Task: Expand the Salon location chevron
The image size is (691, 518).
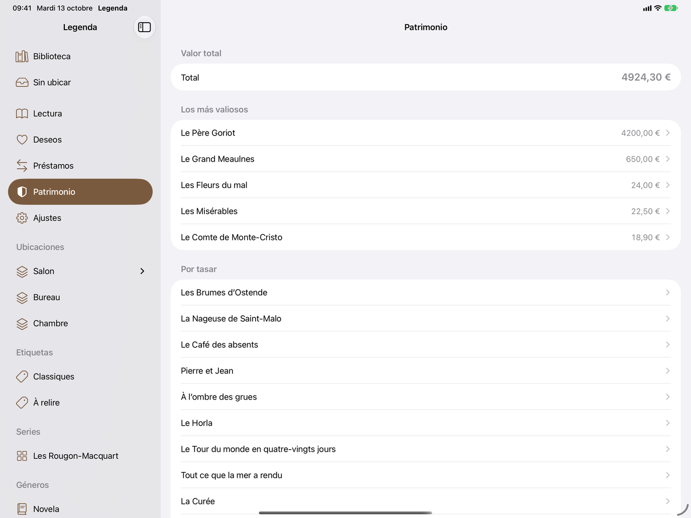Action: coord(142,271)
